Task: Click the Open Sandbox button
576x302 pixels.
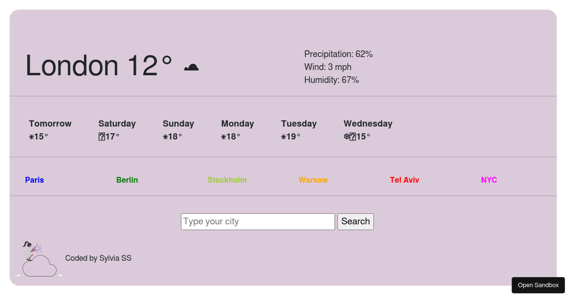Action: [x=538, y=285]
